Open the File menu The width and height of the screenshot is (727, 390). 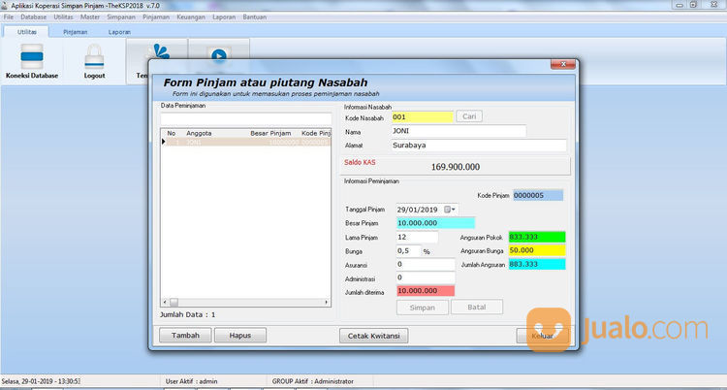[x=9, y=17]
